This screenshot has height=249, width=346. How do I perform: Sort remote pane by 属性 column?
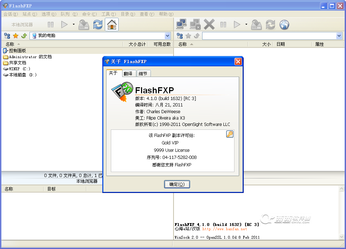(x=328, y=44)
